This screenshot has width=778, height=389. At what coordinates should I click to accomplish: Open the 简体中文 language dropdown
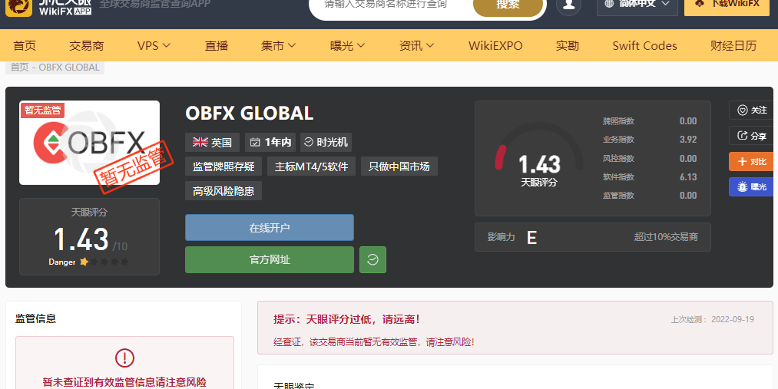[x=637, y=5]
